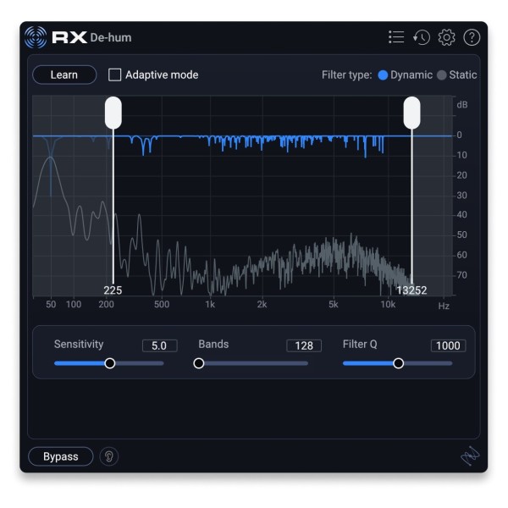Click the Bands slider knob
Viewport: 508px width, 508px height.
coord(199,363)
